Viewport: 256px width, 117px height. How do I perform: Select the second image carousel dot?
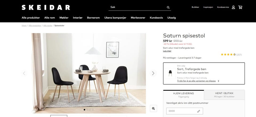(x=87, y=110)
